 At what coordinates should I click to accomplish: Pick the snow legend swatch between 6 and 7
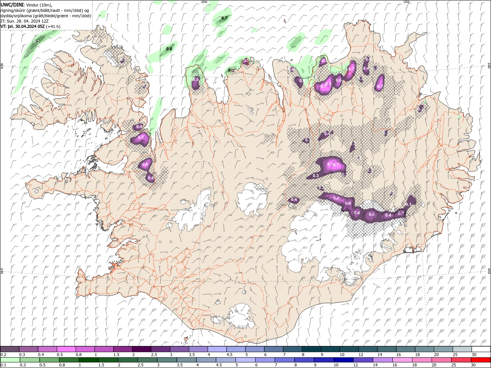pos(274,349)
